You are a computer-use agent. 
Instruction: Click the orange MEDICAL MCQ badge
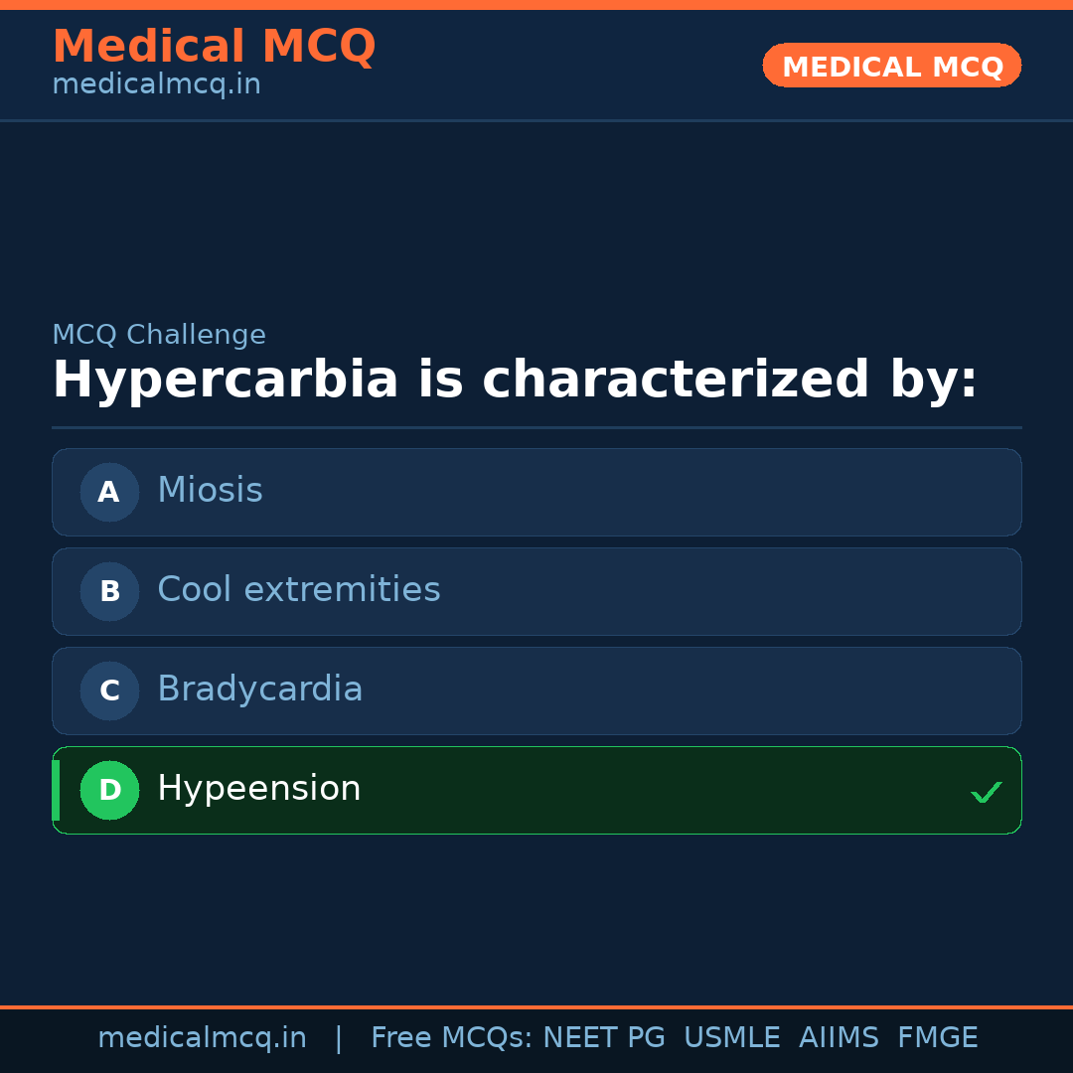[891, 66]
